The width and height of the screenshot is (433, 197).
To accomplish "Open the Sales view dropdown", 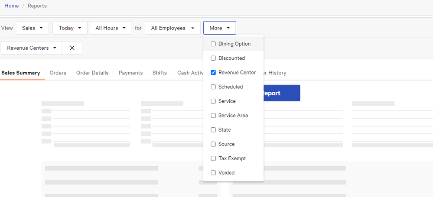I will 33,28.
